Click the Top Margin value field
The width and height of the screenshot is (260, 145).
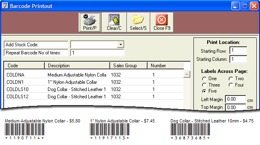tap(235, 107)
